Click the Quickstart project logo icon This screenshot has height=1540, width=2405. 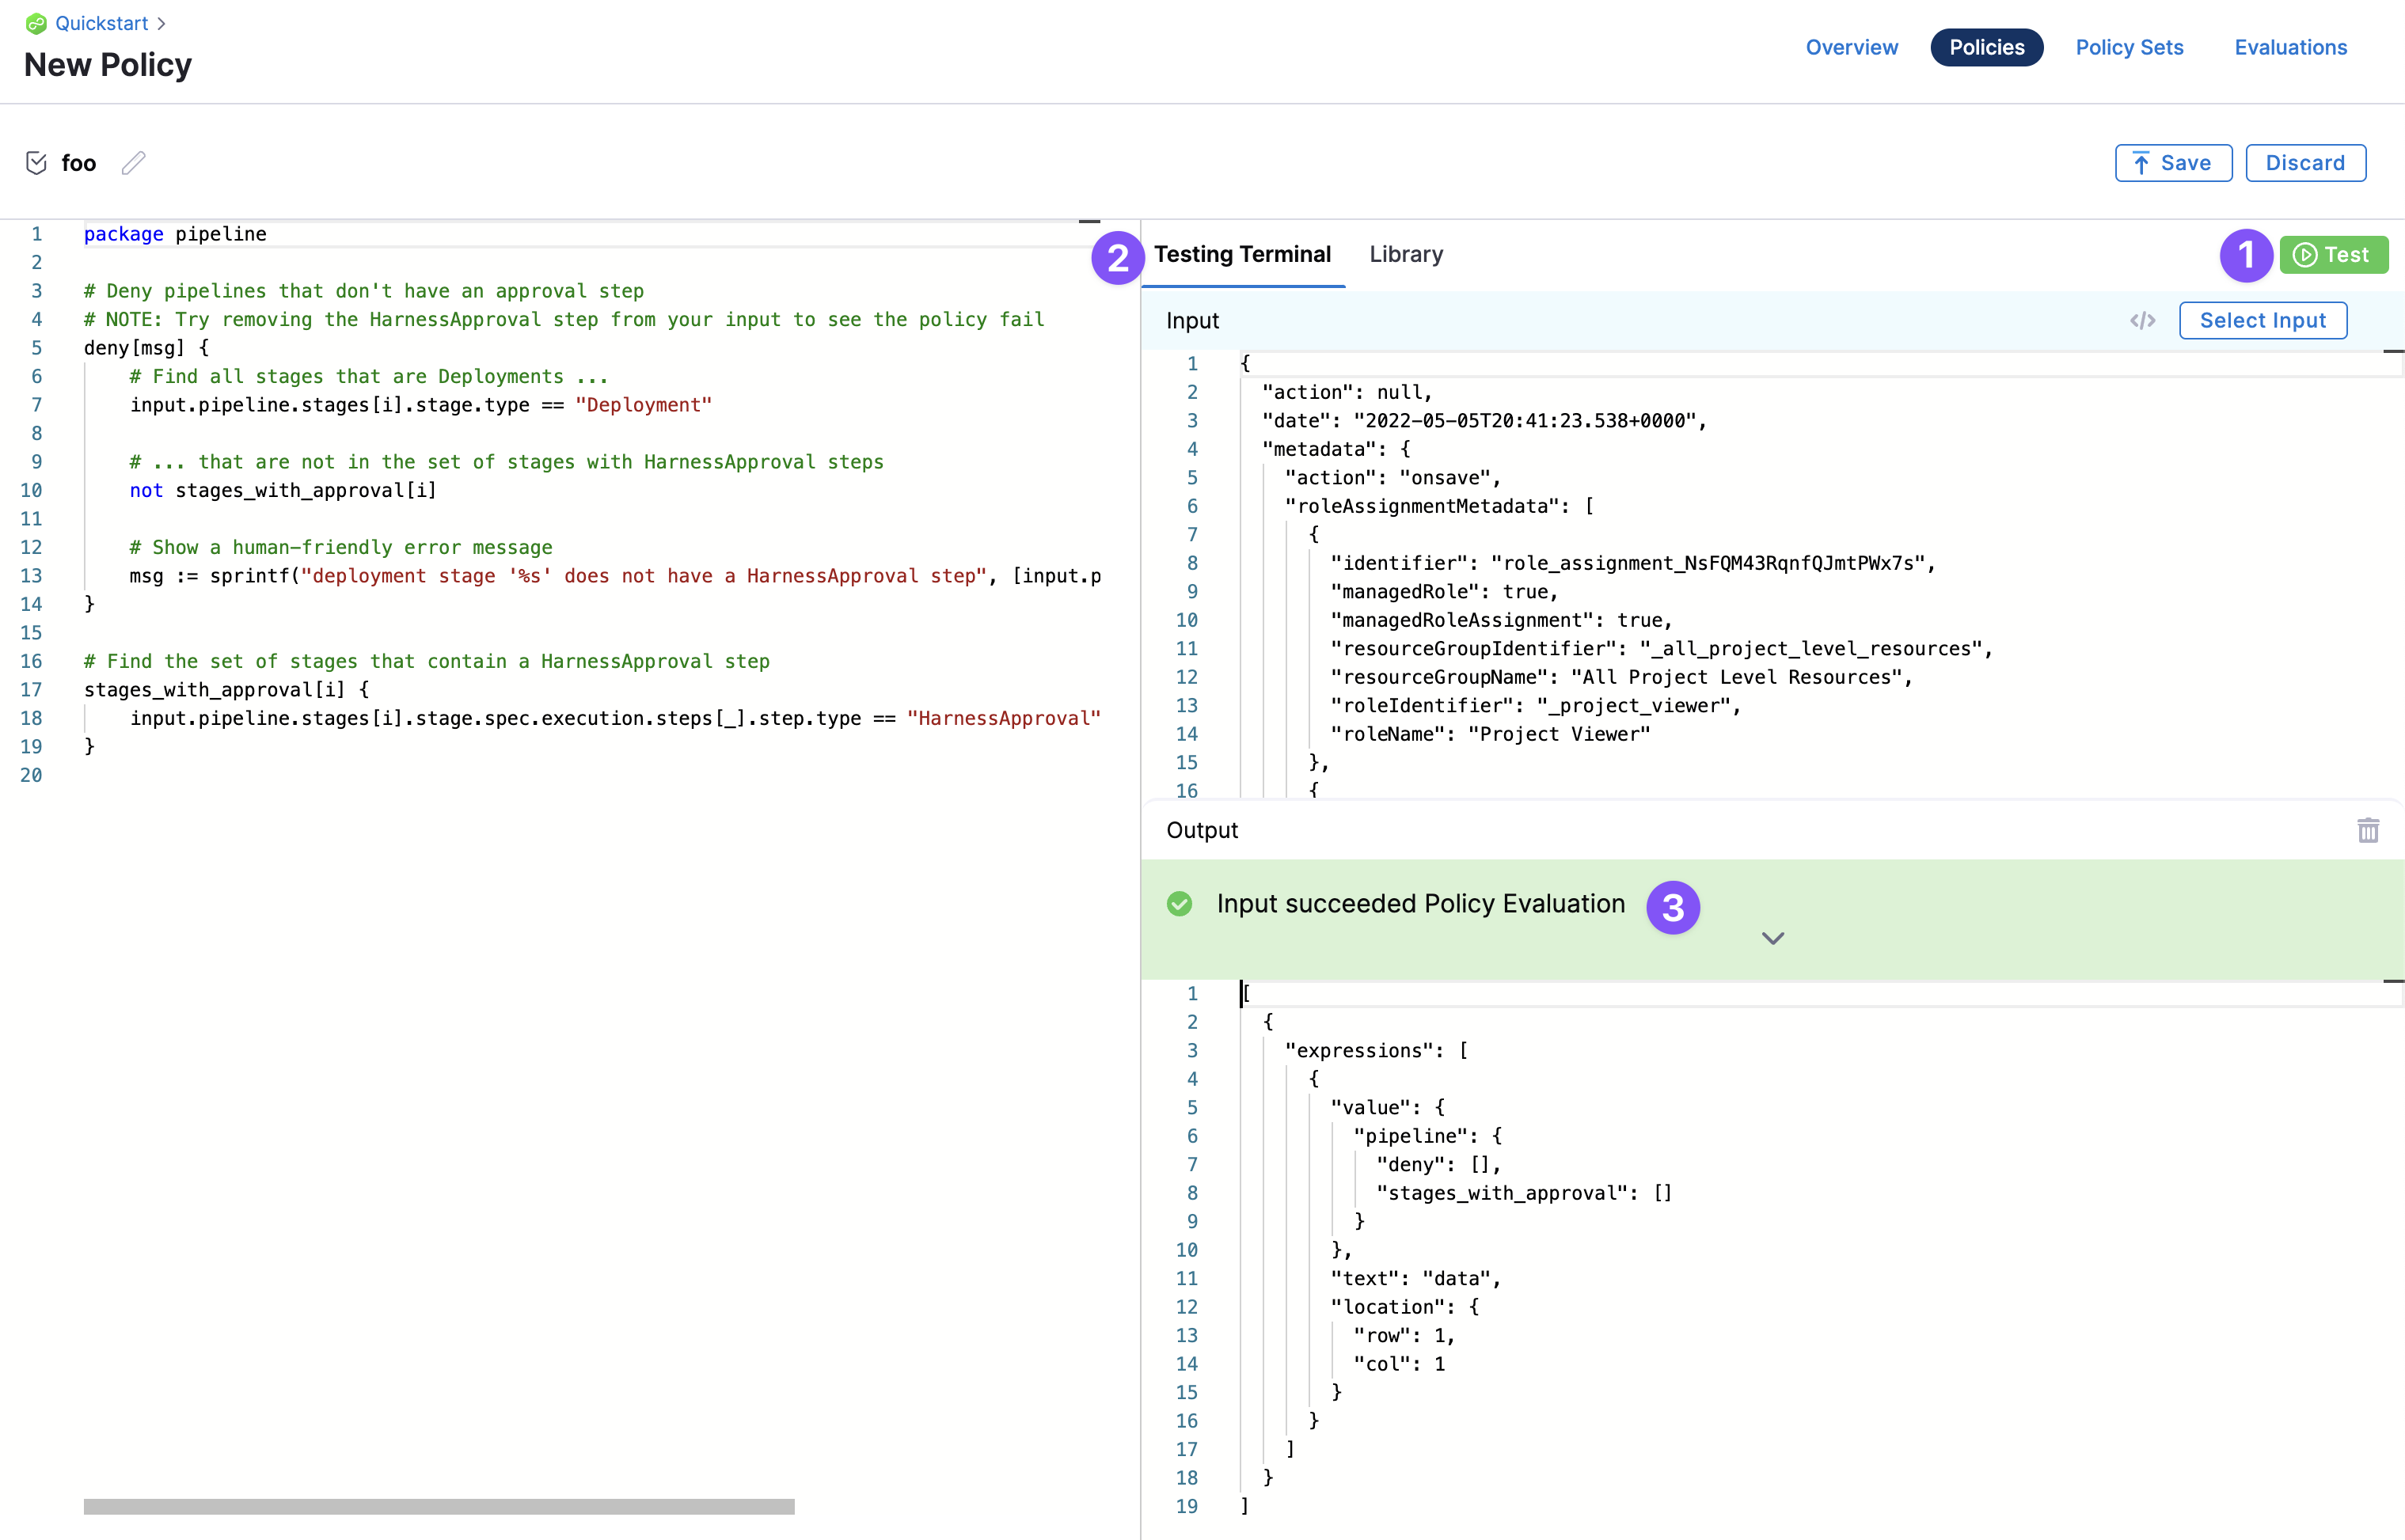(x=36, y=23)
